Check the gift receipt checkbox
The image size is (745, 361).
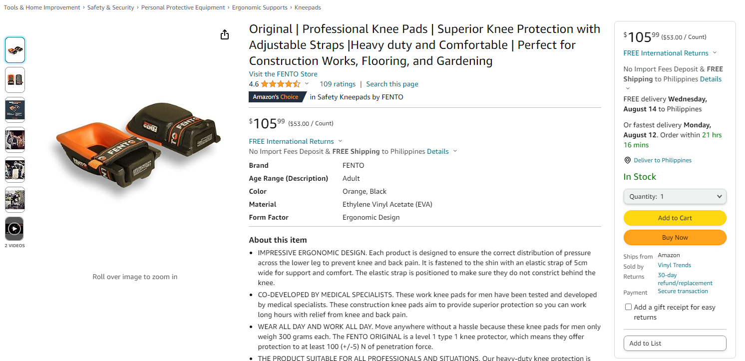[x=628, y=307]
